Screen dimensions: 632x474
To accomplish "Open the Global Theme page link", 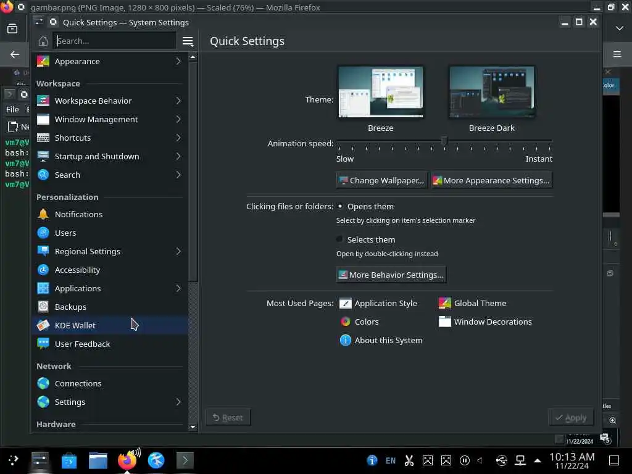I will tap(472, 304).
